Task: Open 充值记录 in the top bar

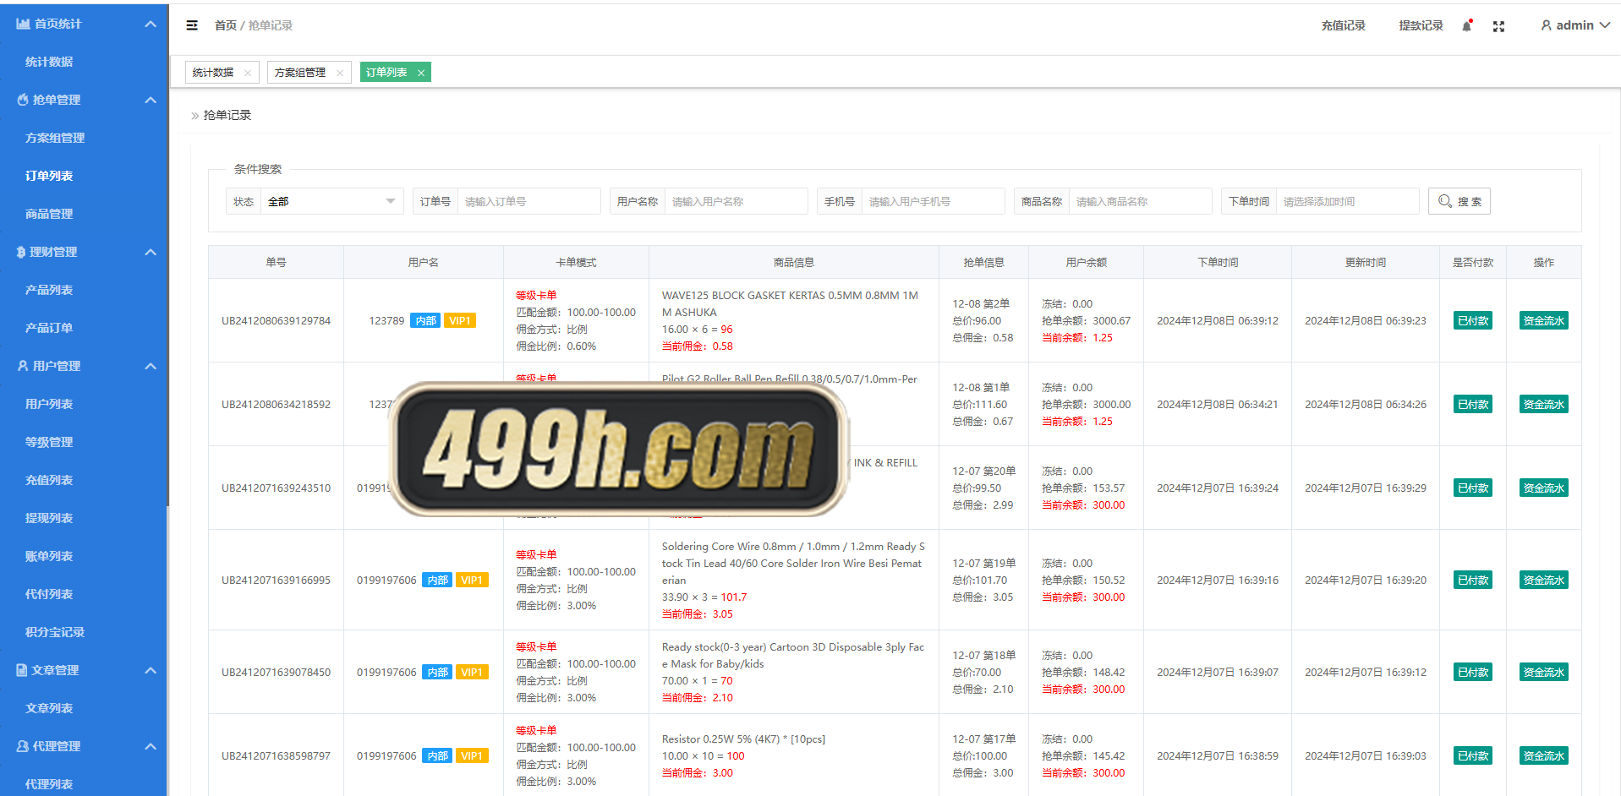Action: tap(1343, 25)
